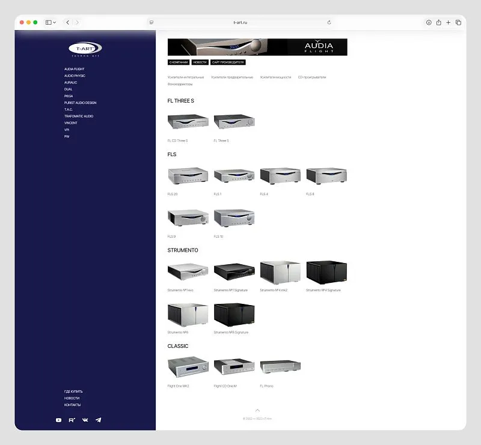Filter by Фонокорректоры
The image size is (481, 445).
[180, 84]
